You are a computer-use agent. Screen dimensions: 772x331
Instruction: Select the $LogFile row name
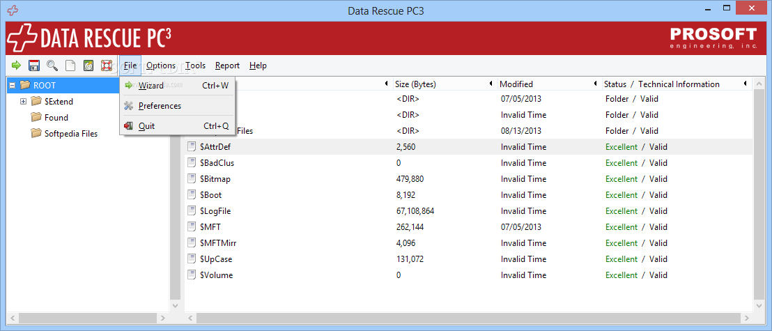click(215, 211)
